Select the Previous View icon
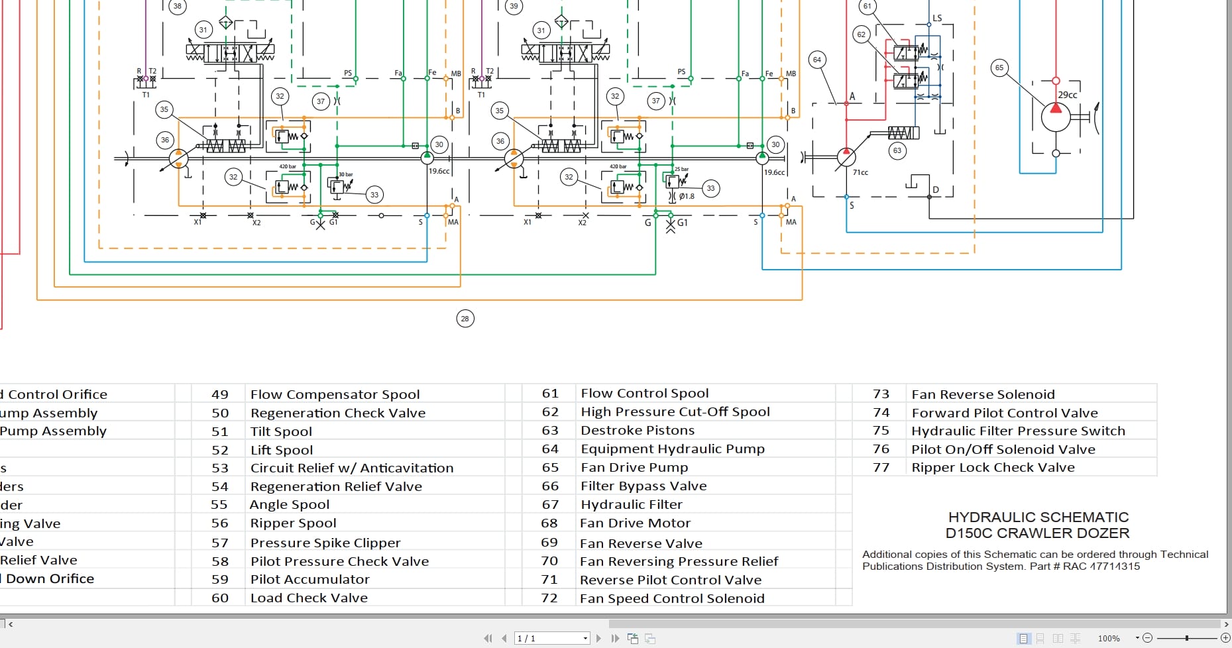 pyautogui.click(x=634, y=638)
